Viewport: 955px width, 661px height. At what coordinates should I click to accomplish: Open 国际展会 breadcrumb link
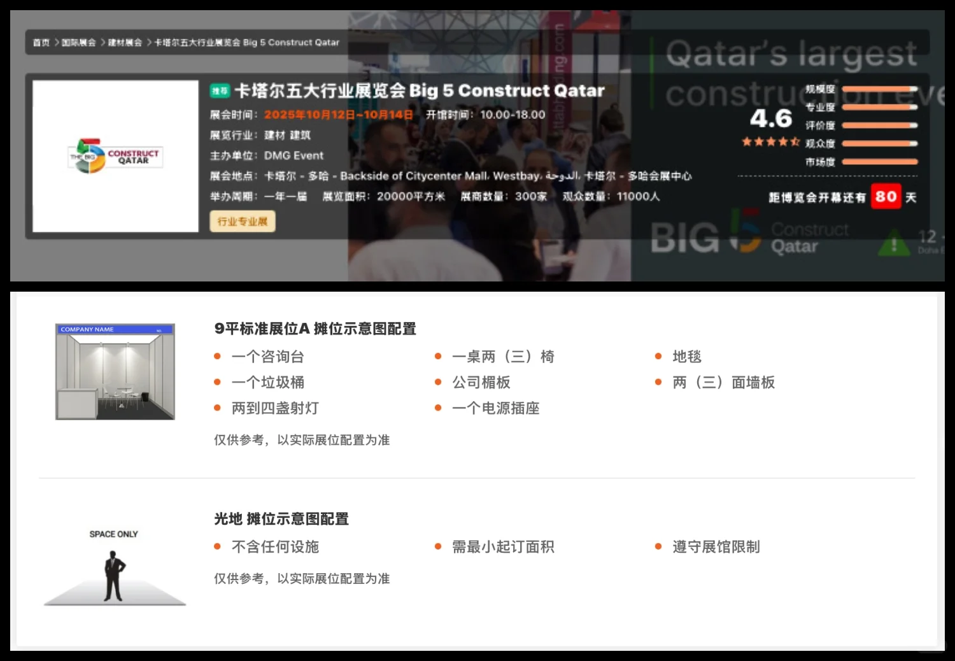79,43
